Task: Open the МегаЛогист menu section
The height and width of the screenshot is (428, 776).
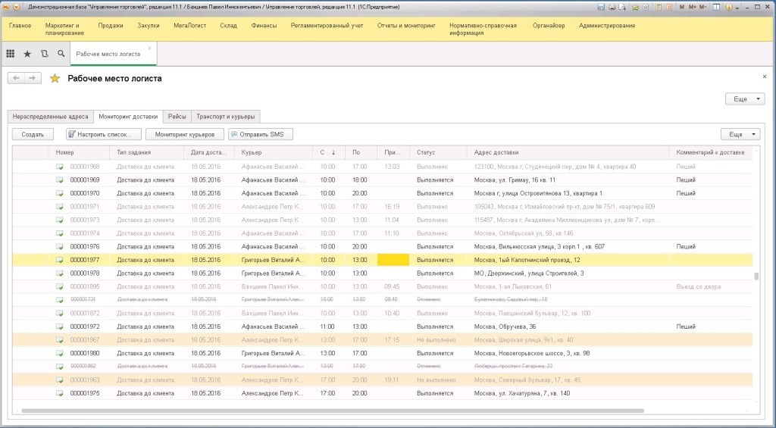Action: point(189,26)
